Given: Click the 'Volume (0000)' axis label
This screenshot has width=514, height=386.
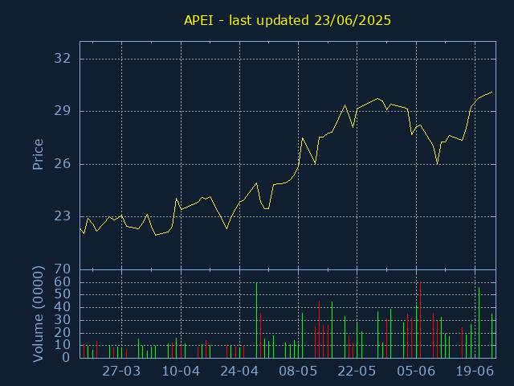Looking at the screenshot, I should click(x=38, y=314).
